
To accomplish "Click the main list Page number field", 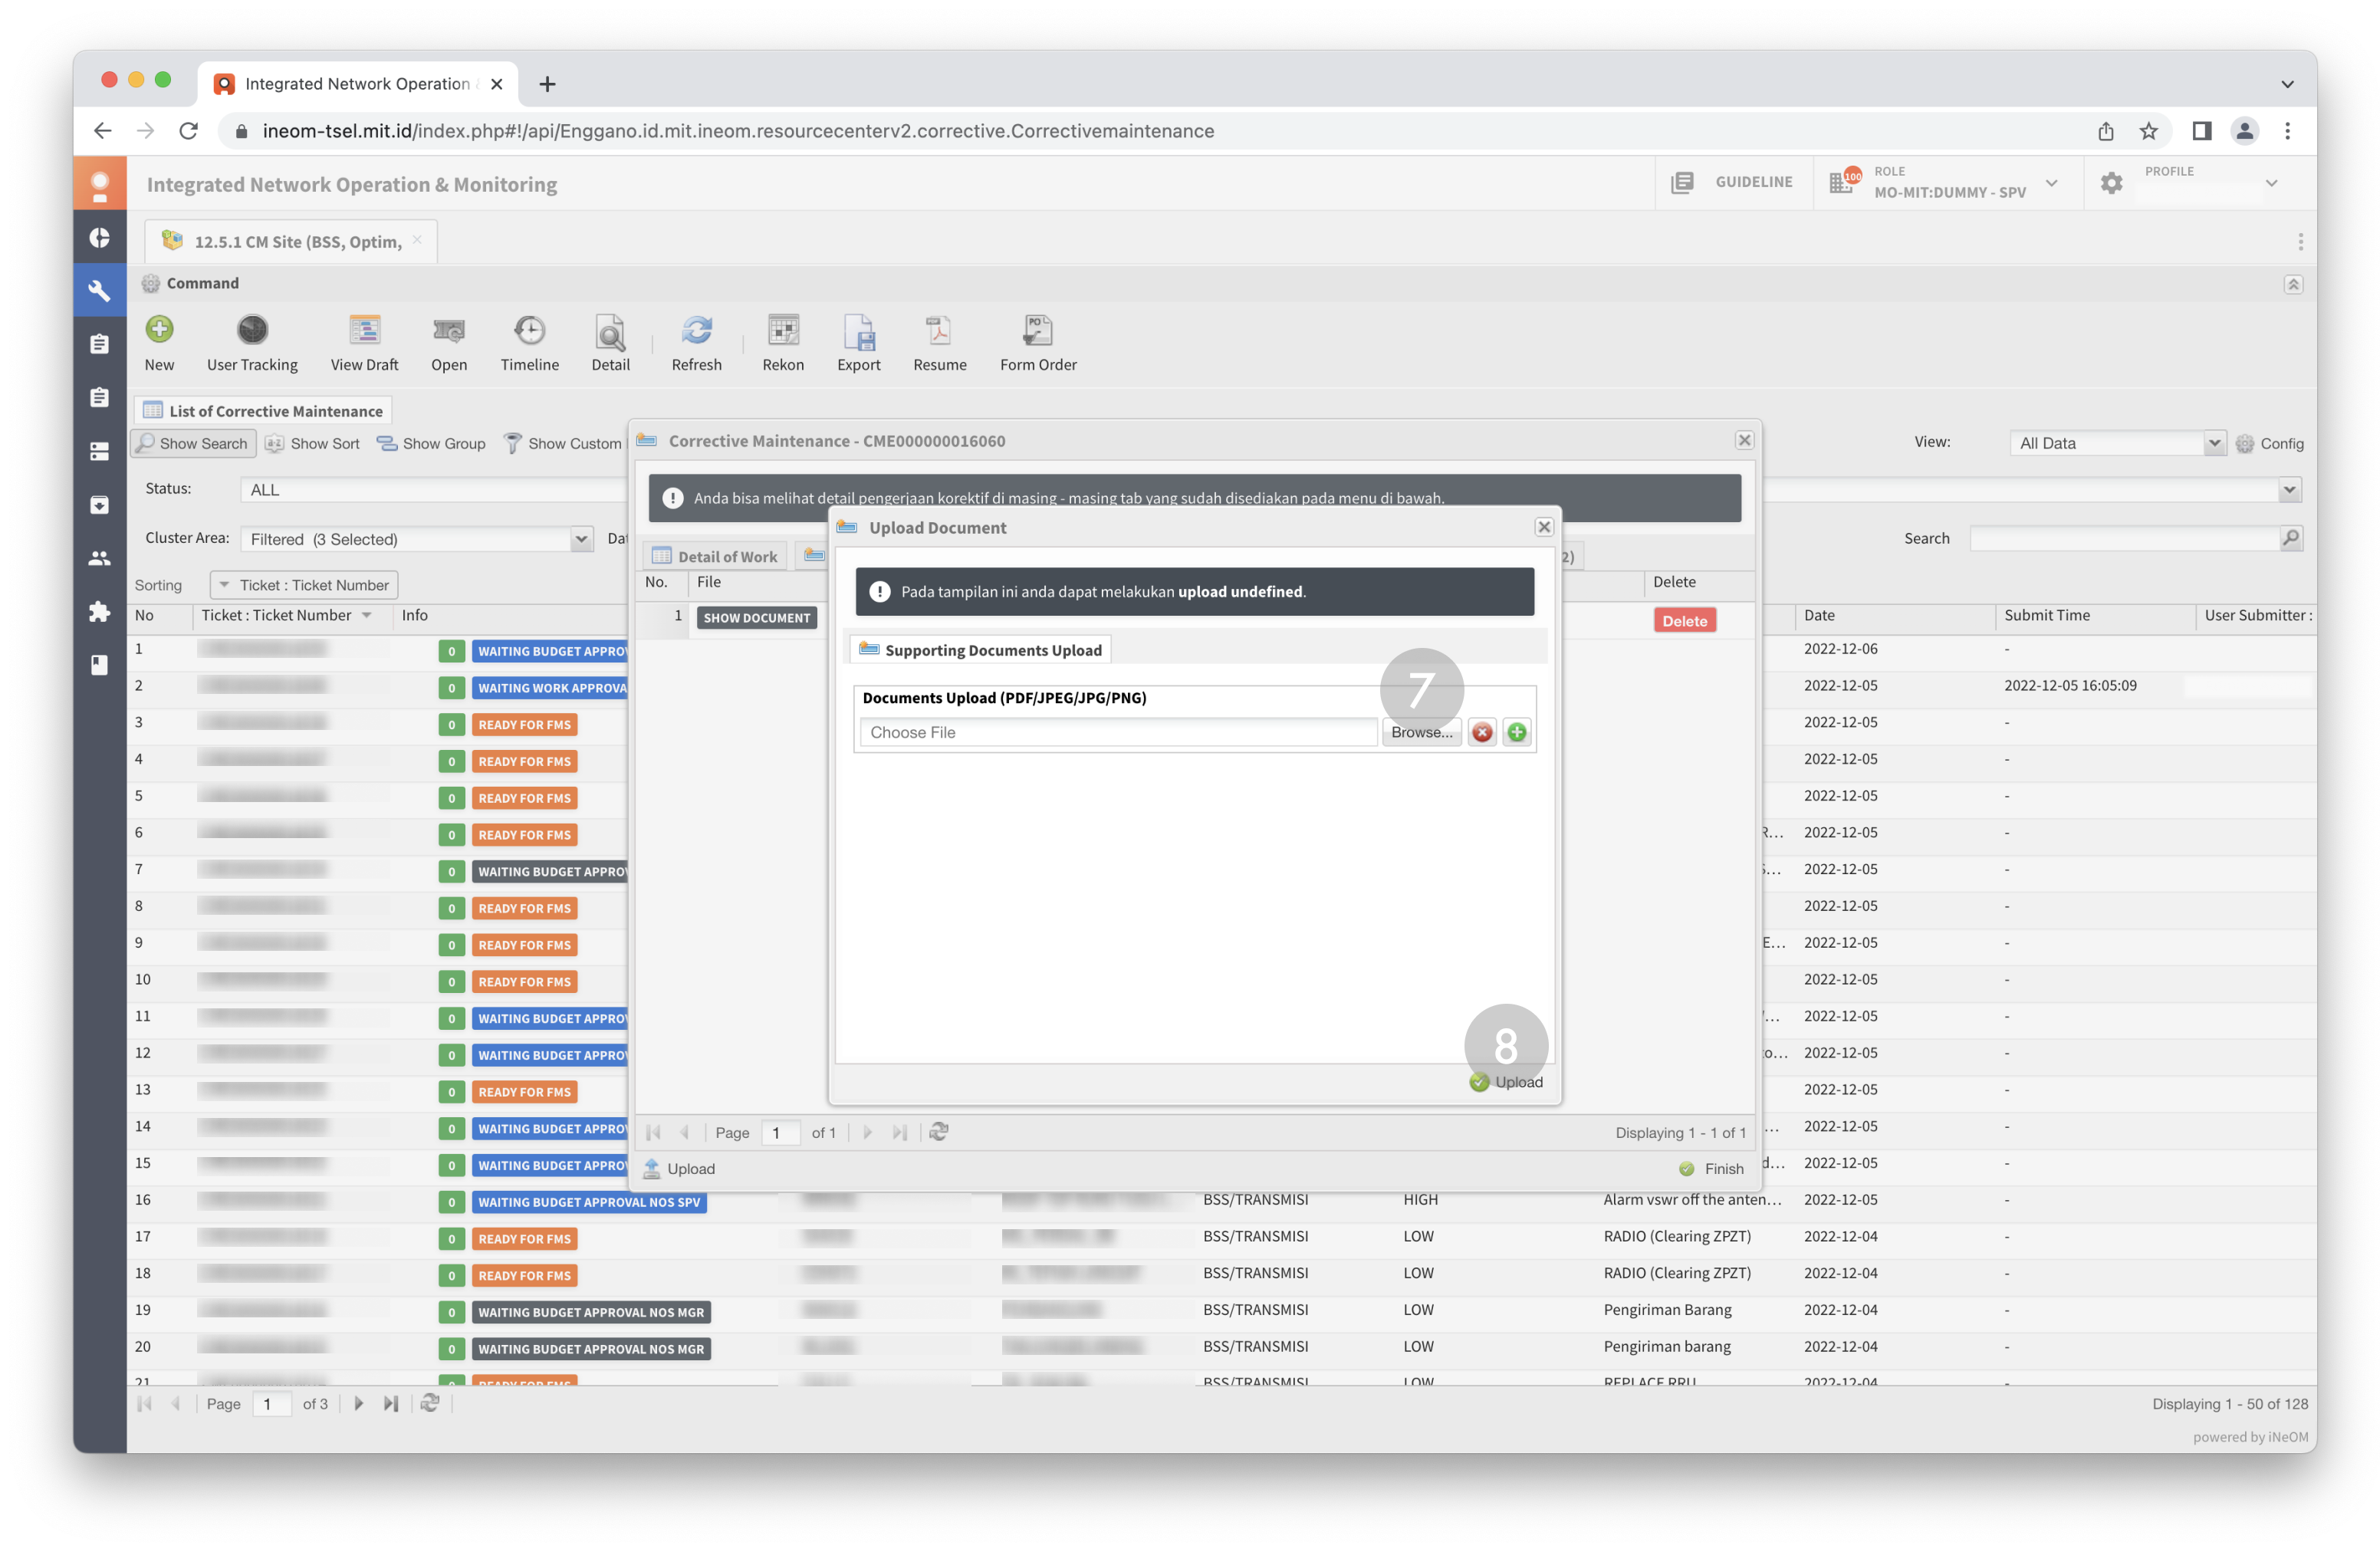I will click(271, 1404).
